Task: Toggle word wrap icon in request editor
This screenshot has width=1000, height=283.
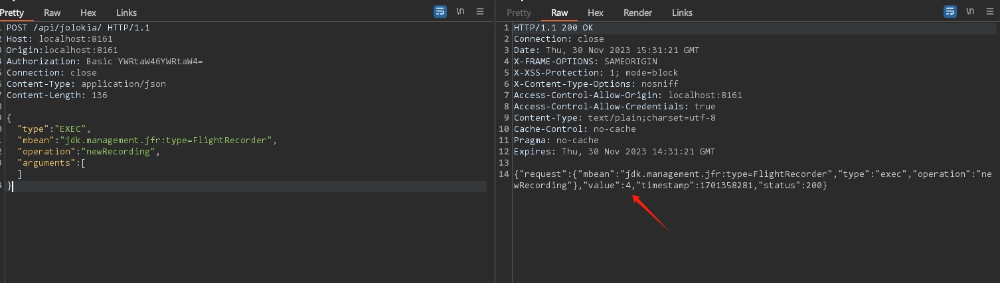Action: click(440, 12)
